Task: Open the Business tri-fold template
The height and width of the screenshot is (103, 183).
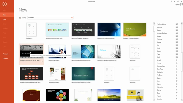Action: coord(57,74)
